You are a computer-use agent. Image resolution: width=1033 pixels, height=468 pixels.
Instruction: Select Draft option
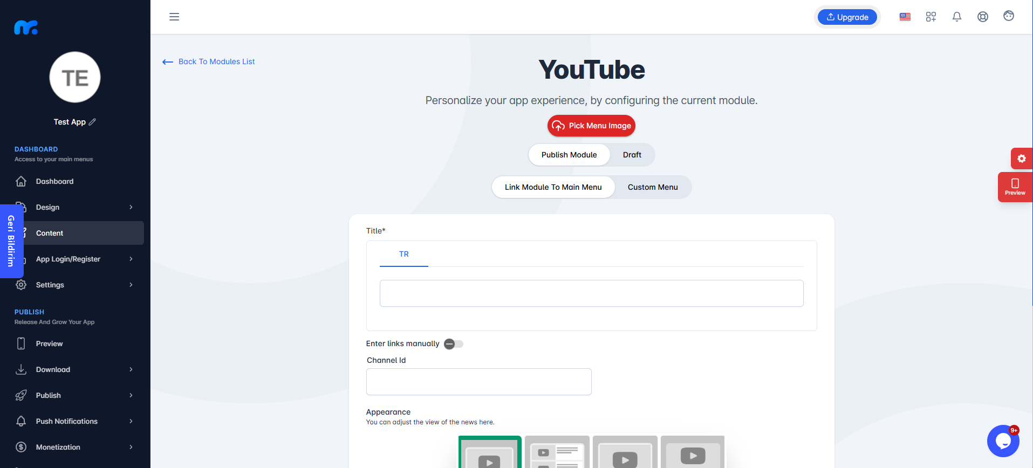click(632, 155)
